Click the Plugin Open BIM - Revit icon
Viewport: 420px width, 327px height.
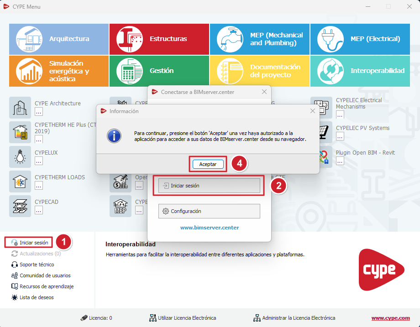pos(321,157)
